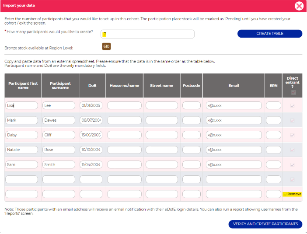Image resolution: width=307 pixels, height=234 pixels.
Task: Edit first name field containing Mark
Action: (x=21, y=120)
